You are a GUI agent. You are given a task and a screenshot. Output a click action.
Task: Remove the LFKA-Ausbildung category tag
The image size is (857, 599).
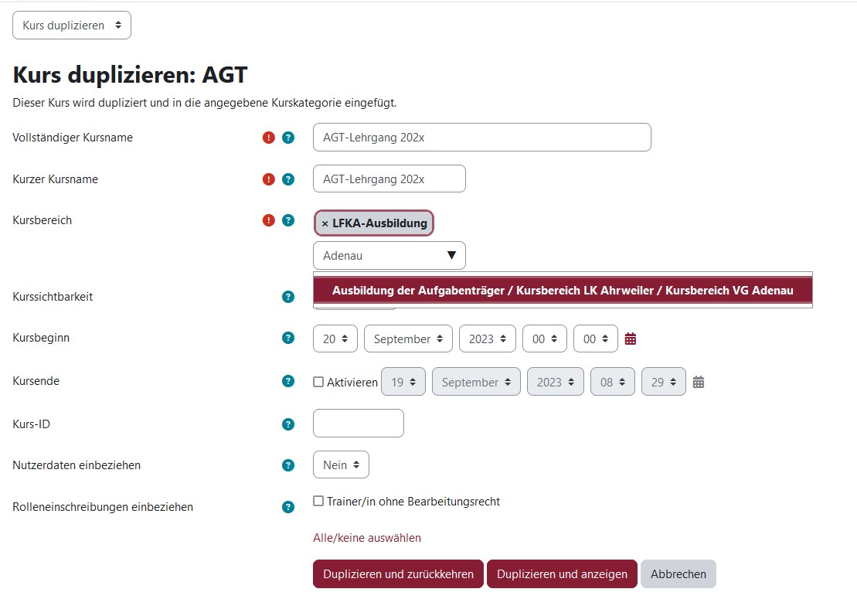tap(325, 223)
